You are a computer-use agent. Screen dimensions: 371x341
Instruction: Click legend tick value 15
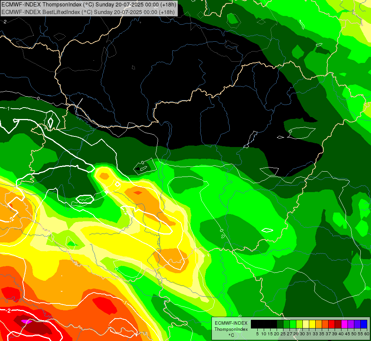[271, 334]
